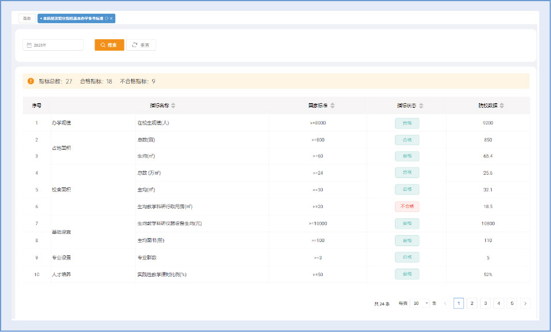This screenshot has width=551, height=332.
Task: Sort table by 院校数据 column
Action: 501,105
